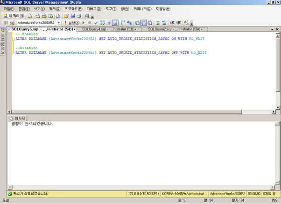
Task: Open the 도움말(H) menu
Action: point(163,9)
